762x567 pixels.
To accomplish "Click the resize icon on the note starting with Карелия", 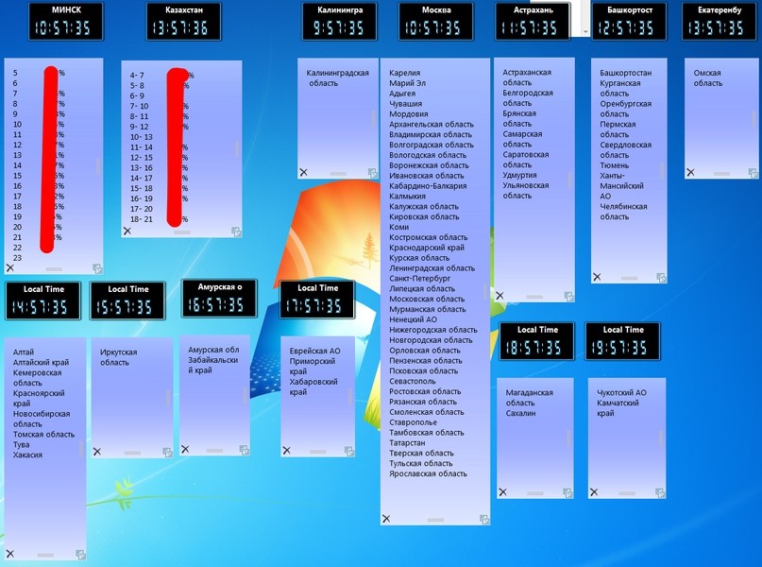I will [484, 520].
